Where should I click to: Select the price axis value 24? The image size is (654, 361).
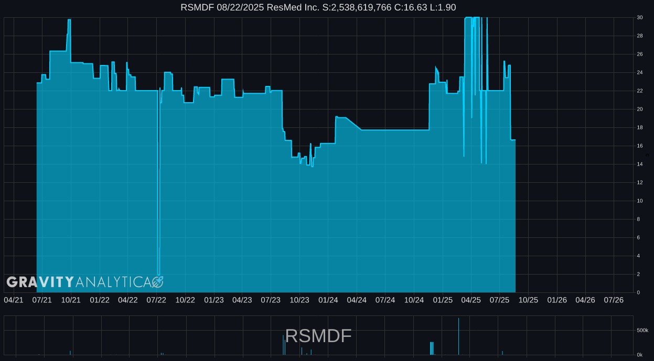click(640, 72)
